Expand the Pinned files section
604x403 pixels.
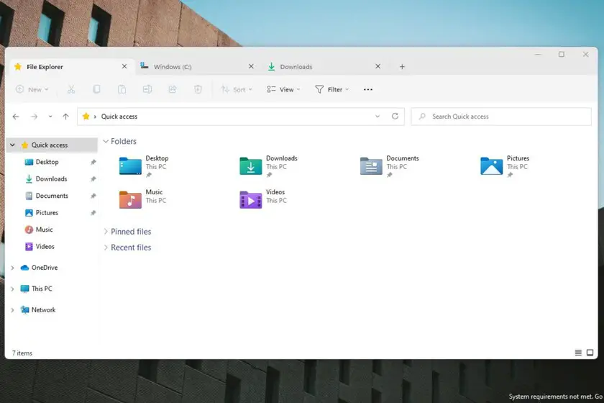106,232
